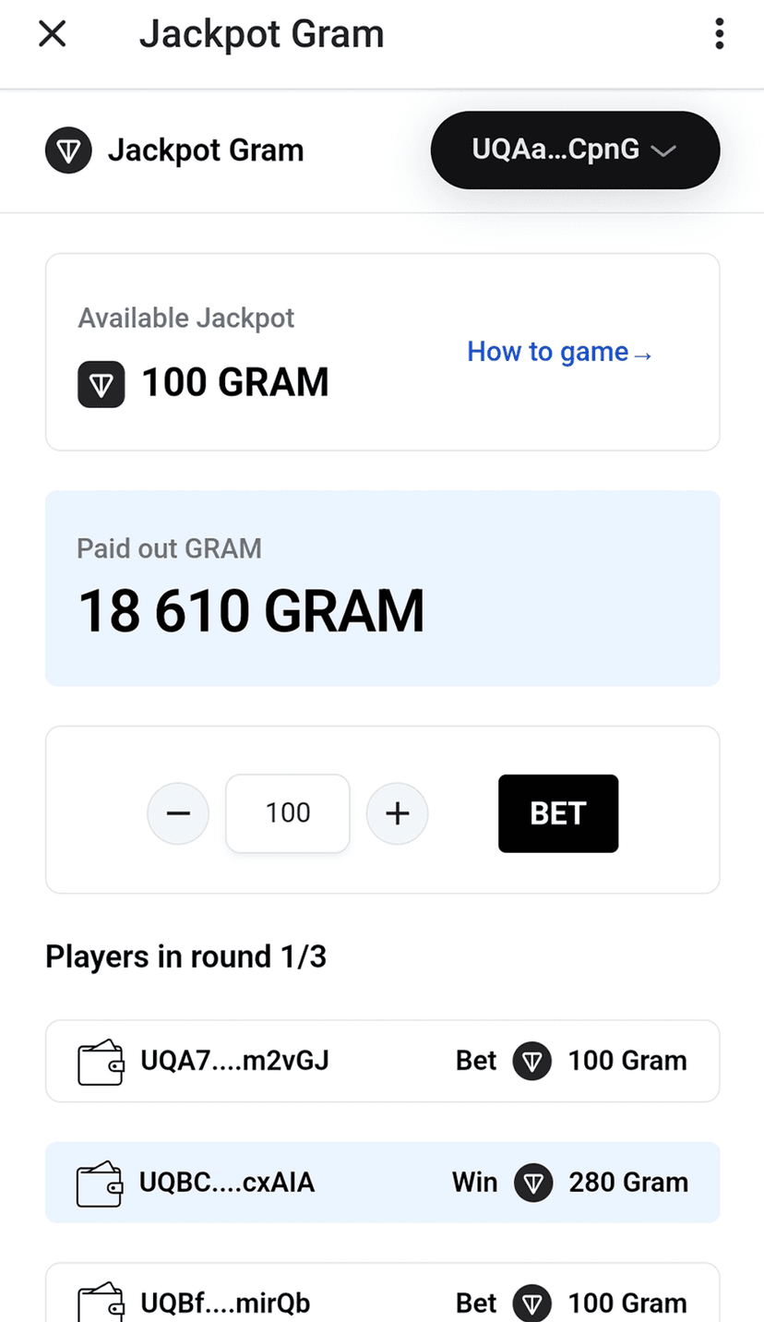764x1322 pixels.
Task: Open the How to game link
Action: pos(559,352)
